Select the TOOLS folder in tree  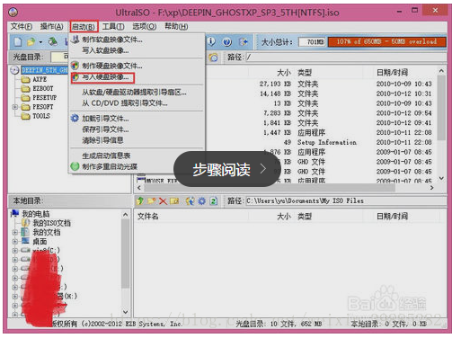point(41,116)
